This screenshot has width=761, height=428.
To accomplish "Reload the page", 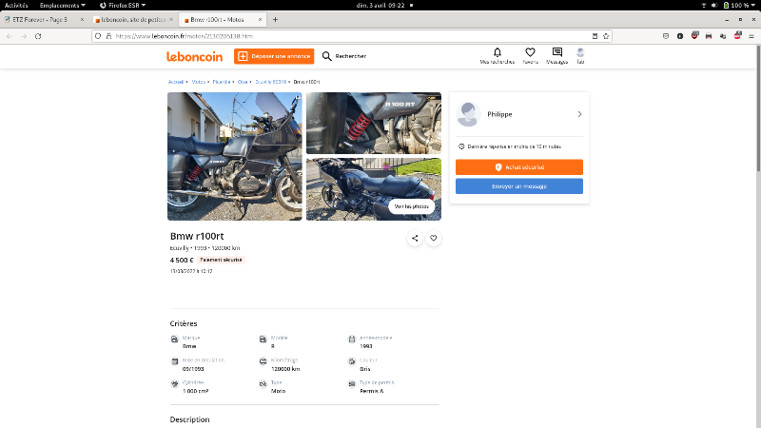I will pyautogui.click(x=38, y=36).
